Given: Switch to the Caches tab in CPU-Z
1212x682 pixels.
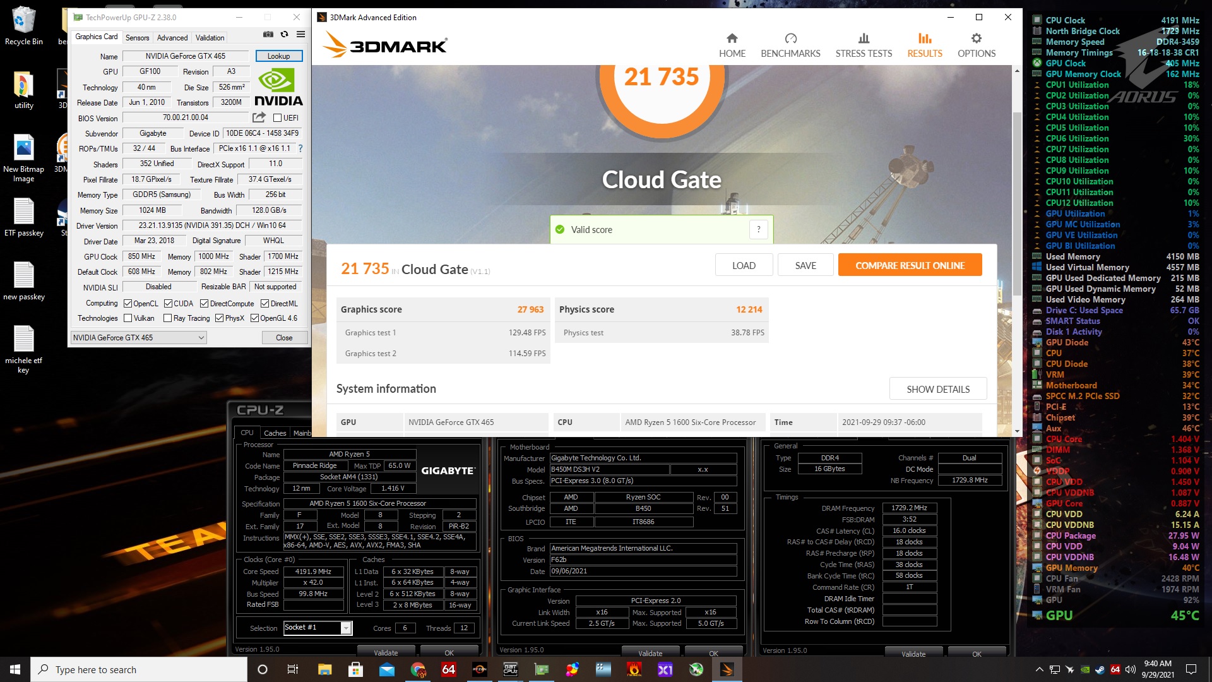Looking at the screenshot, I should click(x=275, y=433).
